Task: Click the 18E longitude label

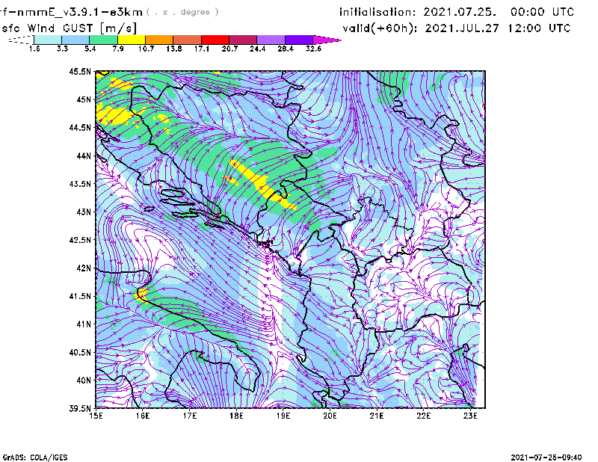Action: pyautogui.click(x=236, y=416)
